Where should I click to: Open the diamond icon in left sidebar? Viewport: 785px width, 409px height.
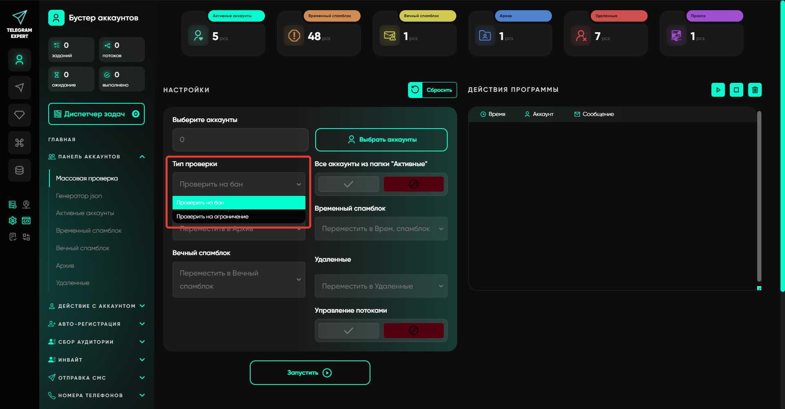[x=19, y=115]
